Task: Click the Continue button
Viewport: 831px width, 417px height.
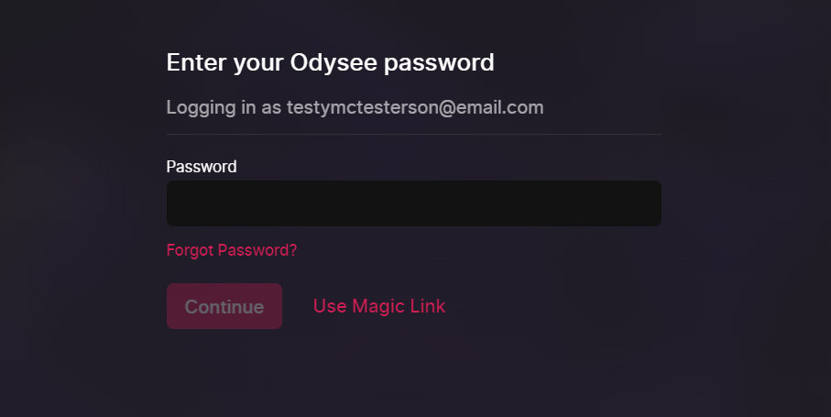Action: (x=224, y=306)
